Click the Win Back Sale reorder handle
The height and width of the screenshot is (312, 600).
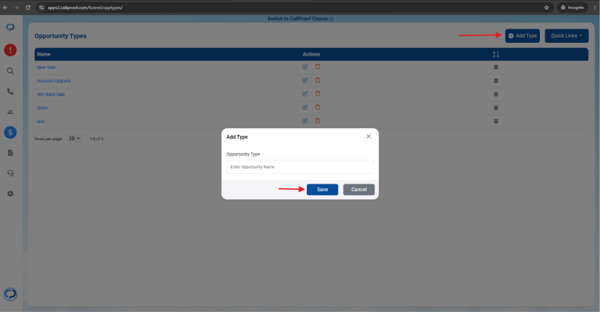pos(496,94)
